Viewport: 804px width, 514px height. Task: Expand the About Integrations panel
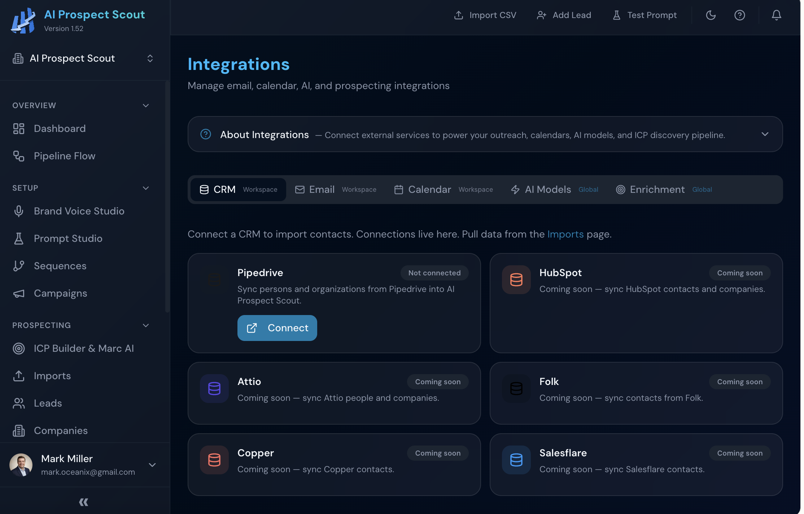tap(765, 134)
